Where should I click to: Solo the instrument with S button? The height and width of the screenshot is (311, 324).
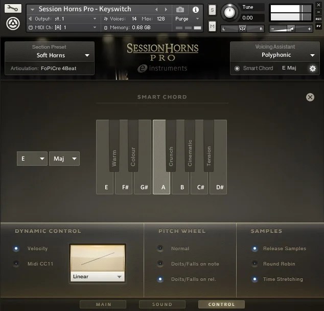click(212, 10)
